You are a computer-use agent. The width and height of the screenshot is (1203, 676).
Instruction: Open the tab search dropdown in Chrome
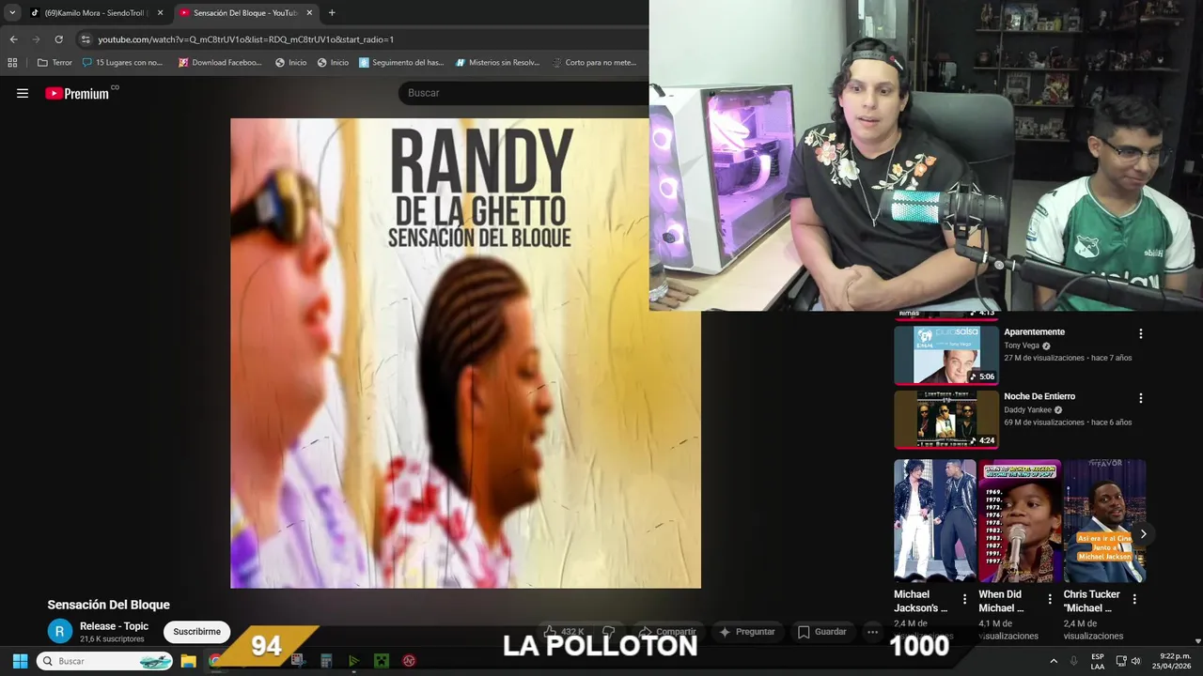point(12,13)
